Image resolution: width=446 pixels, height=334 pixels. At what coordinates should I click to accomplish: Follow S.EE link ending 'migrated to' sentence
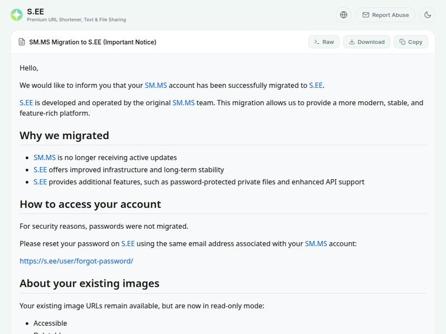[316, 86]
